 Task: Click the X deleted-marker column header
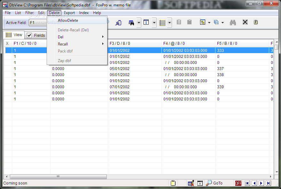(8, 43)
